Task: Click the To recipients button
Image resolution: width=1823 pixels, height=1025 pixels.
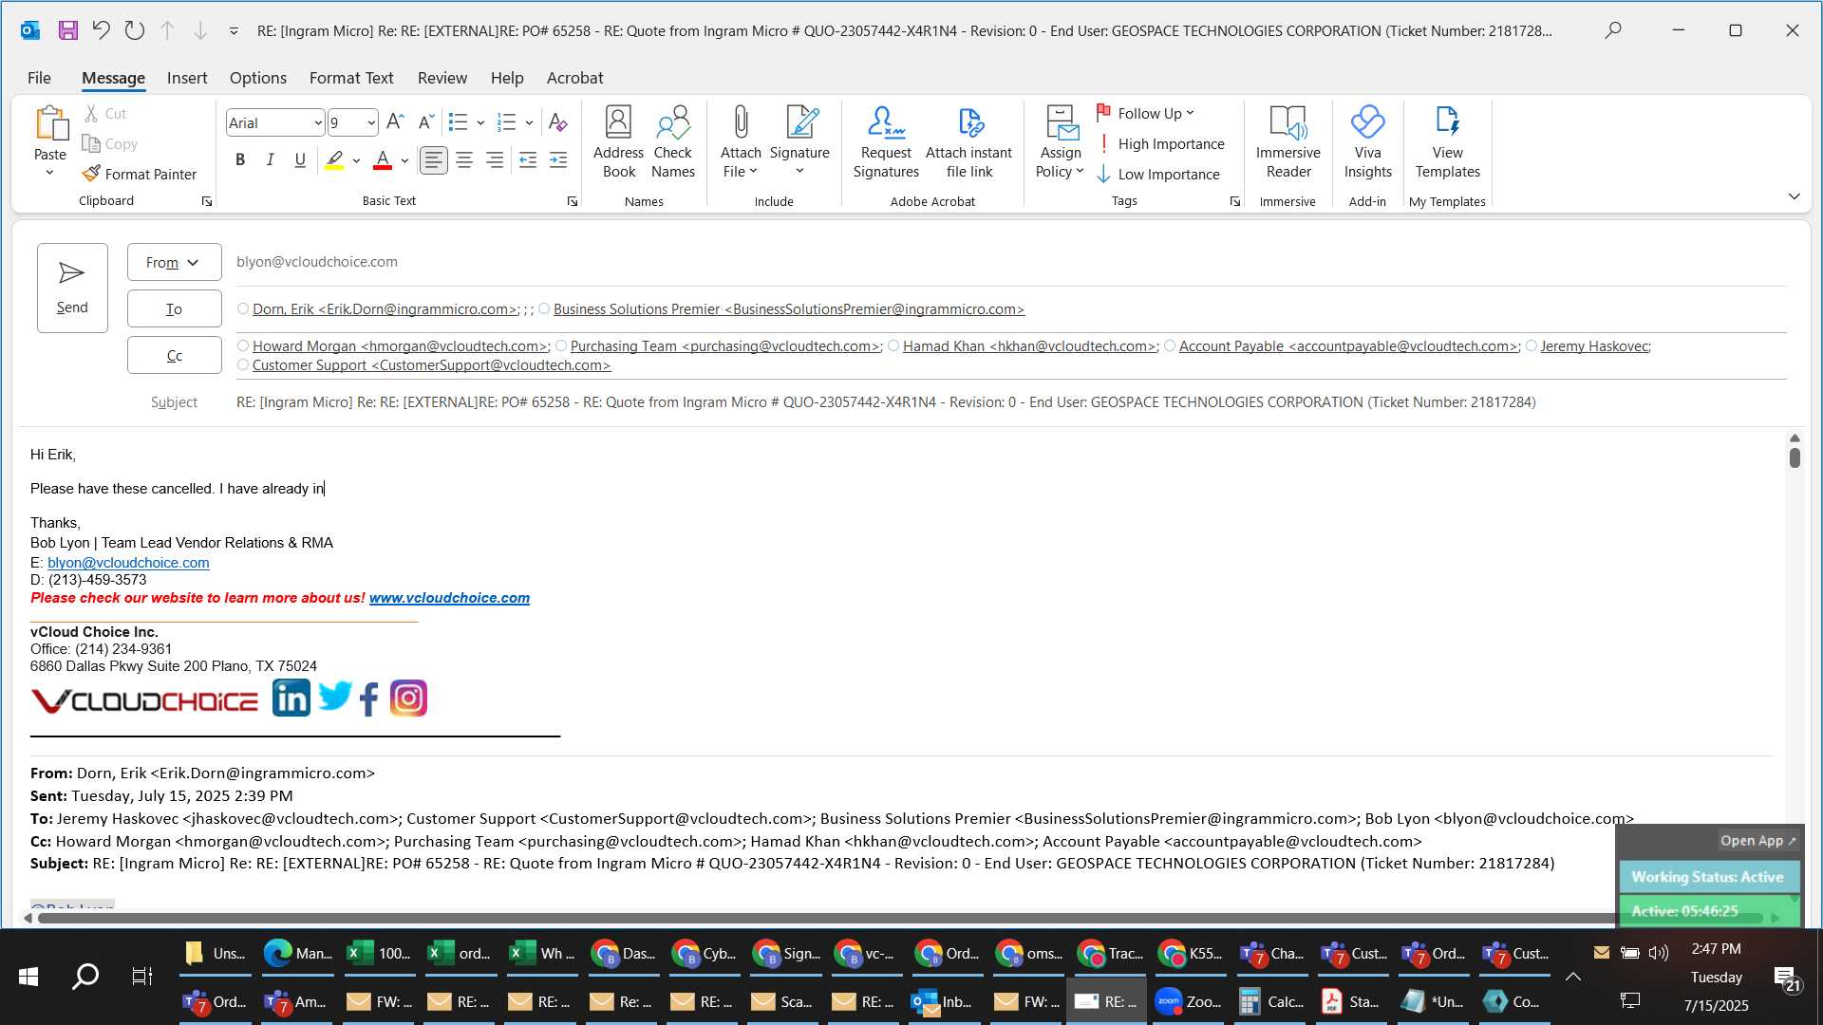Action: tap(174, 309)
